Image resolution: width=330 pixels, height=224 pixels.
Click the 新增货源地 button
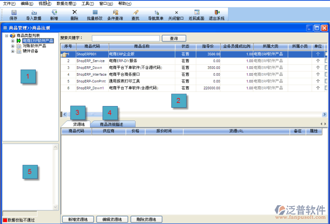tap(78, 219)
